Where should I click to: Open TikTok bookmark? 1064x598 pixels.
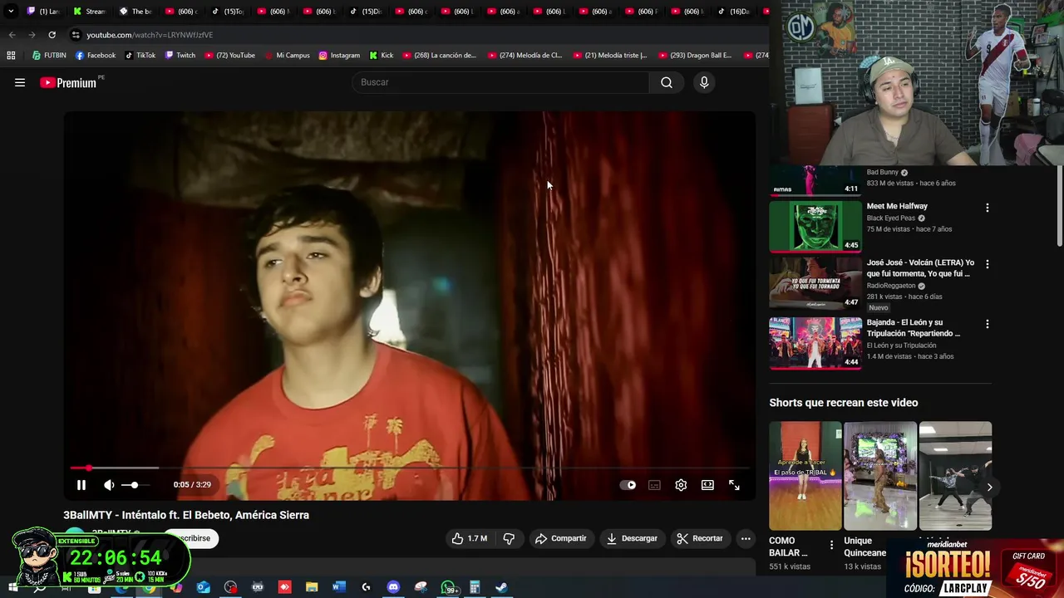pyautogui.click(x=140, y=56)
